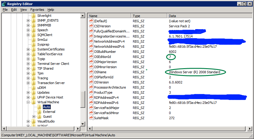Collapse the Virtual Machine key

[28, 102]
